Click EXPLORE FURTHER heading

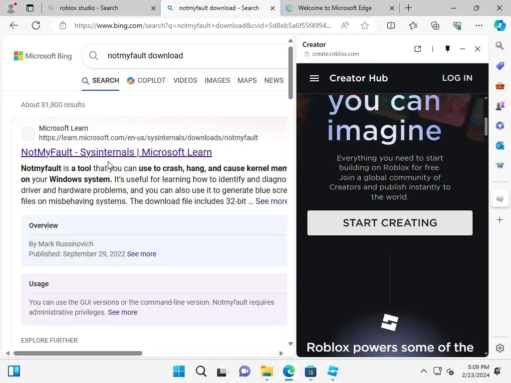[49, 340]
